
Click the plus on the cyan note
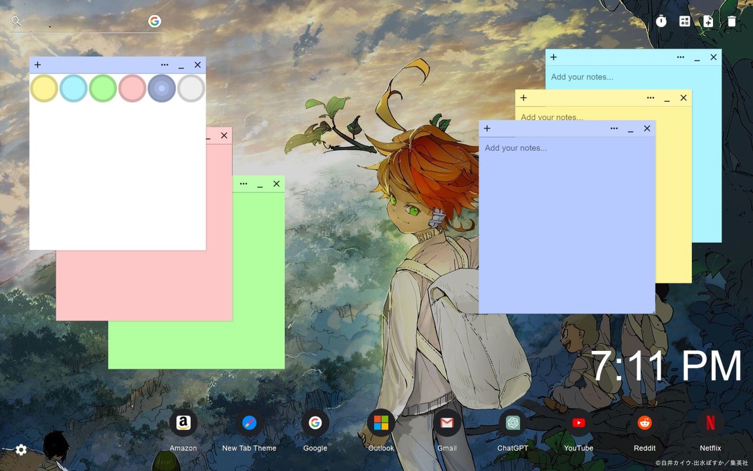(554, 57)
